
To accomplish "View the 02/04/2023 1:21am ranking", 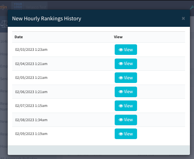I will (126, 64).
